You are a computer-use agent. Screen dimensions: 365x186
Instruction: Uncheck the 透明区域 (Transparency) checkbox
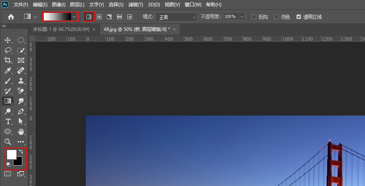coord(299,17)
